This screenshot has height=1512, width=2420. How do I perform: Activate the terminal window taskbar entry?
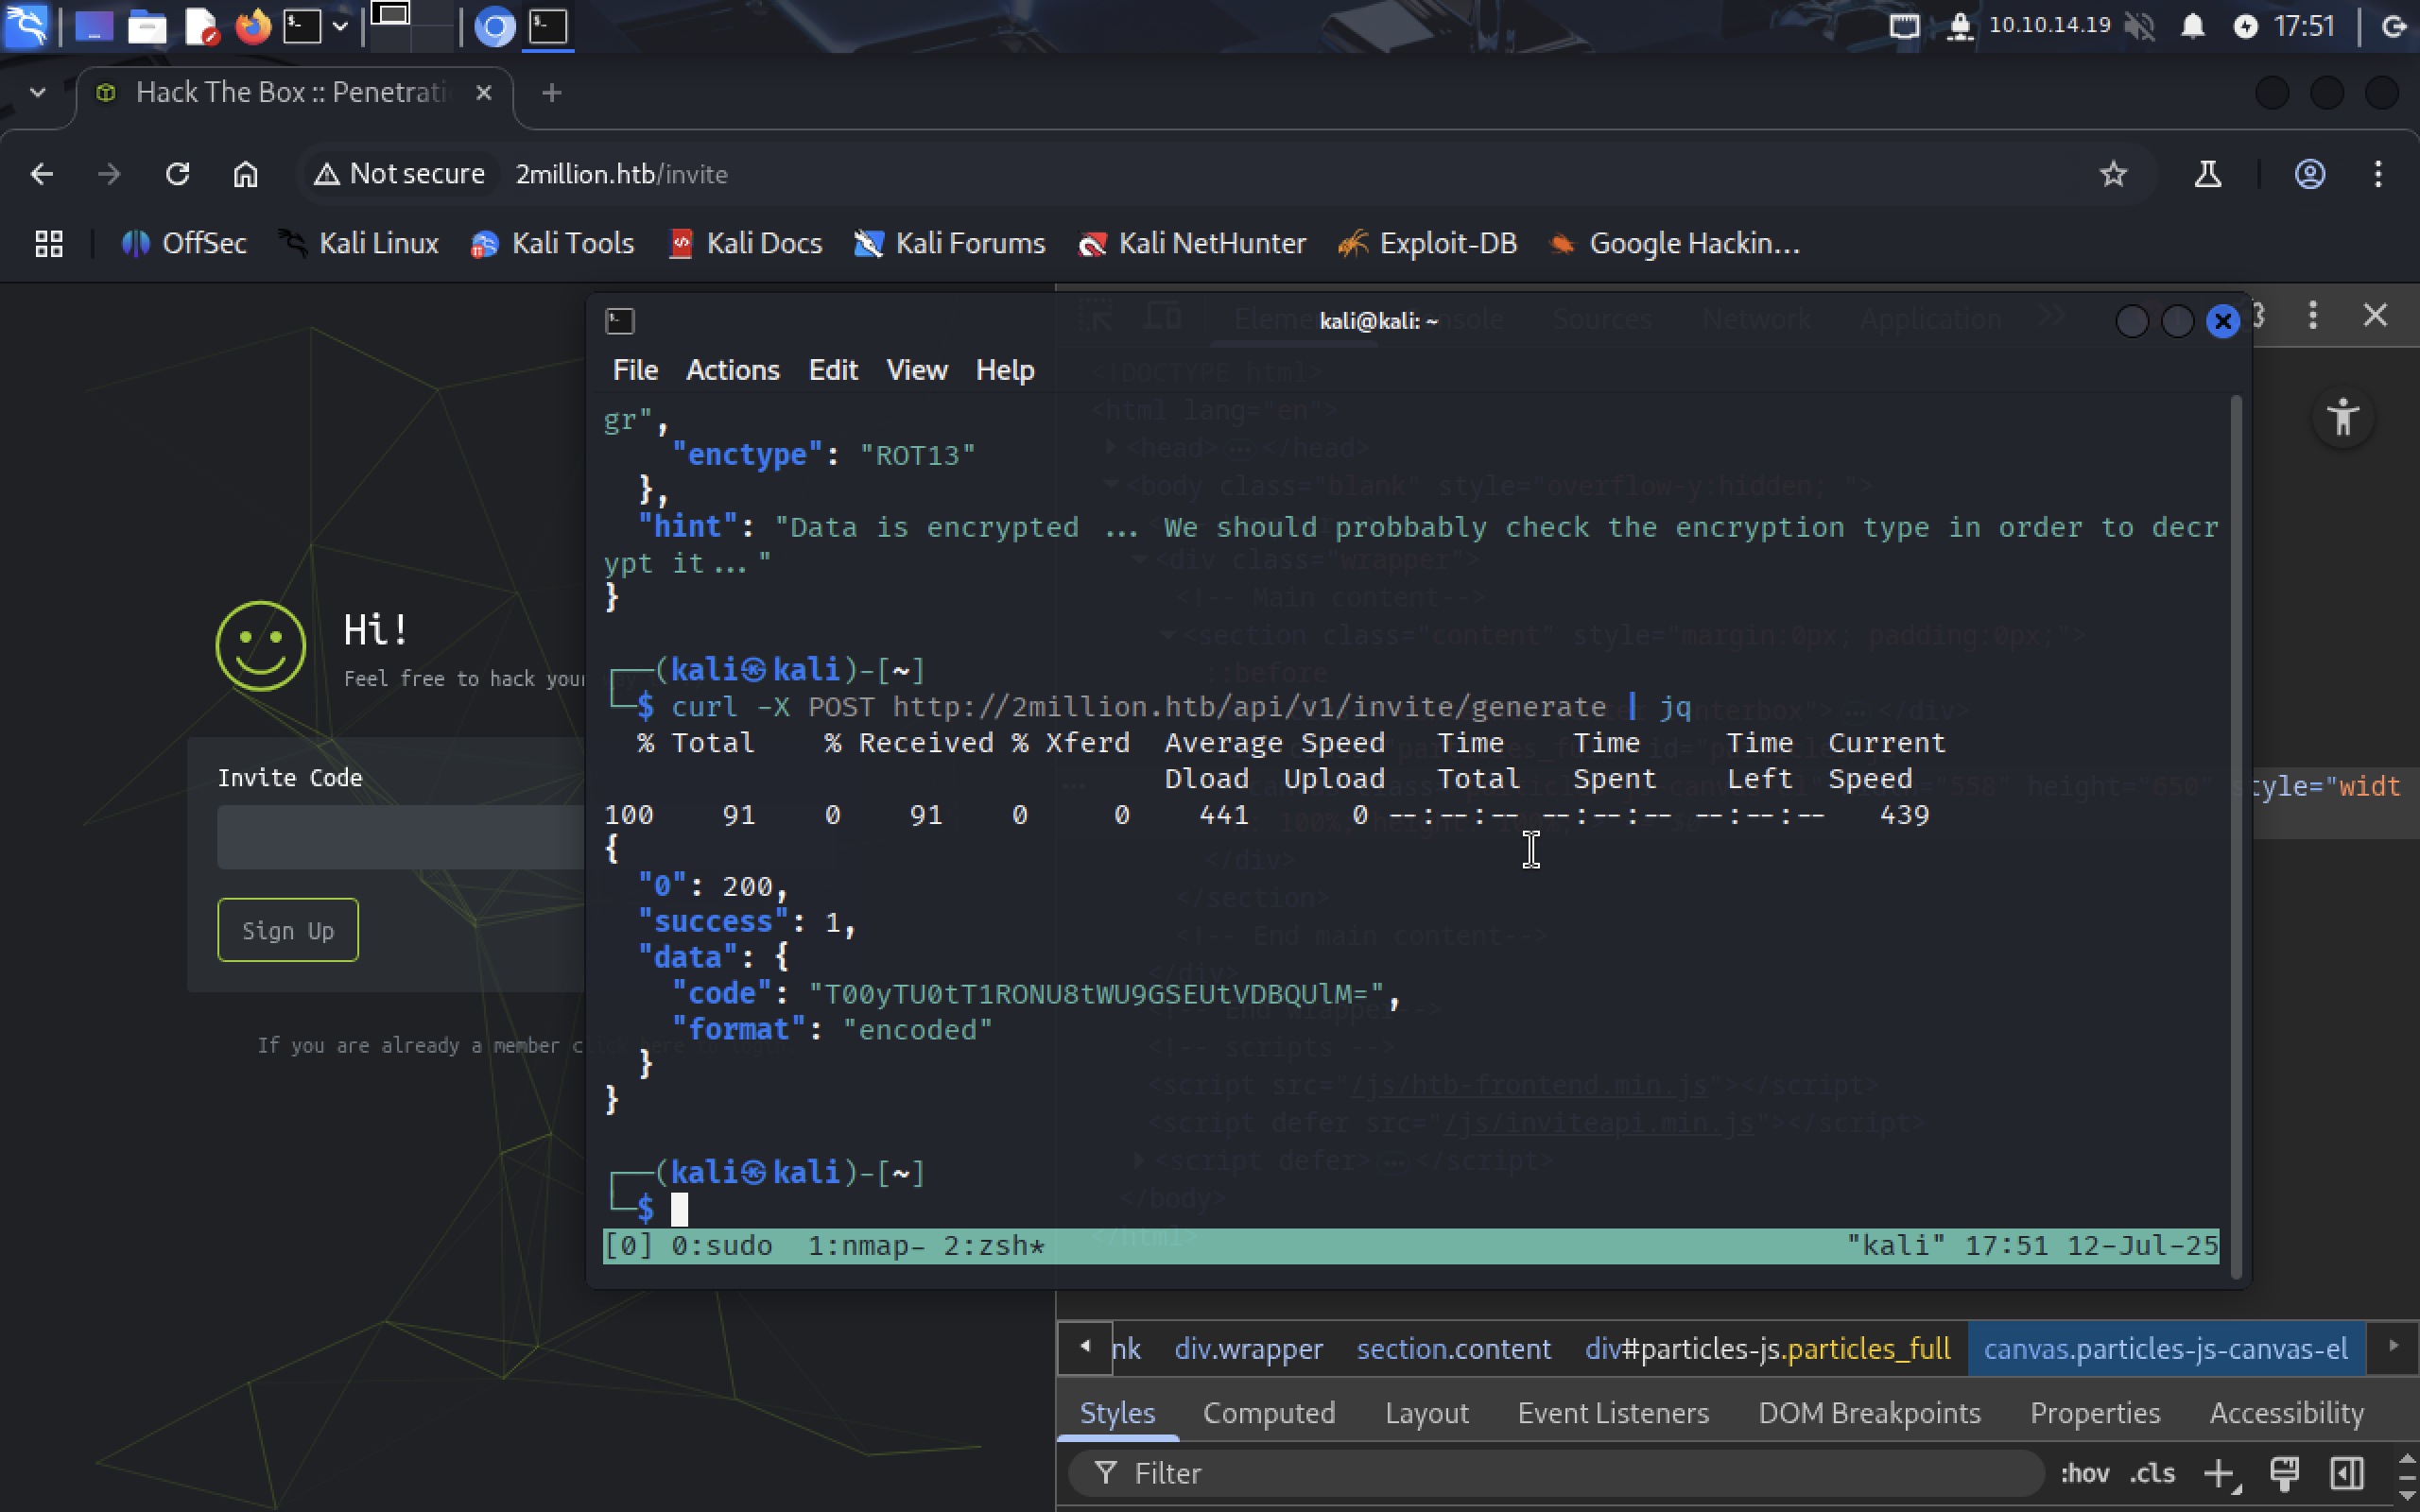click(x=548, y=26)
